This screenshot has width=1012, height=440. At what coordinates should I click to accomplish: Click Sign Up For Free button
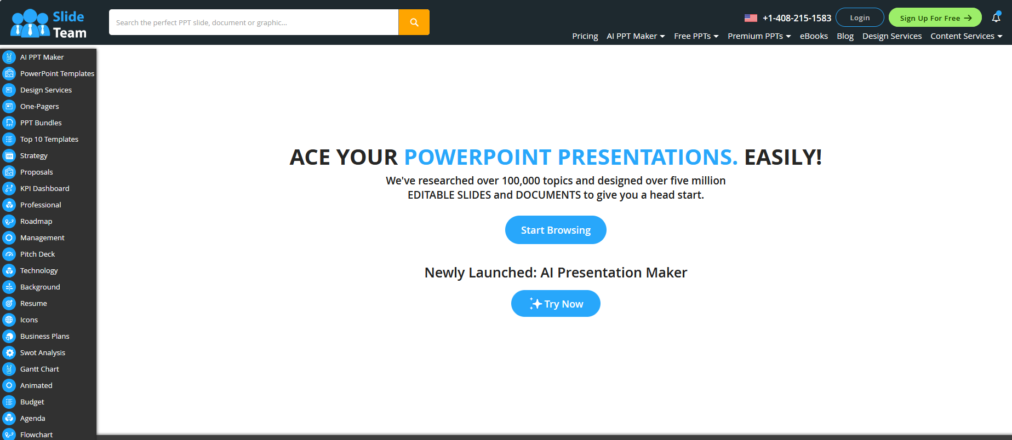935,18
